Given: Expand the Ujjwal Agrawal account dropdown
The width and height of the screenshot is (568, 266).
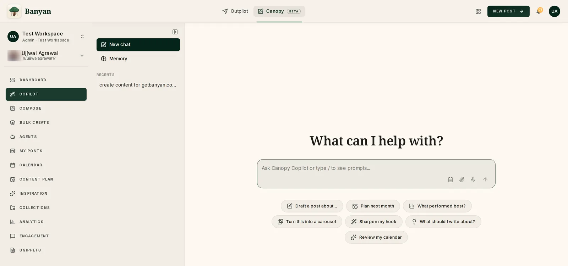Looking at the screenshot, I should (82, 56).
